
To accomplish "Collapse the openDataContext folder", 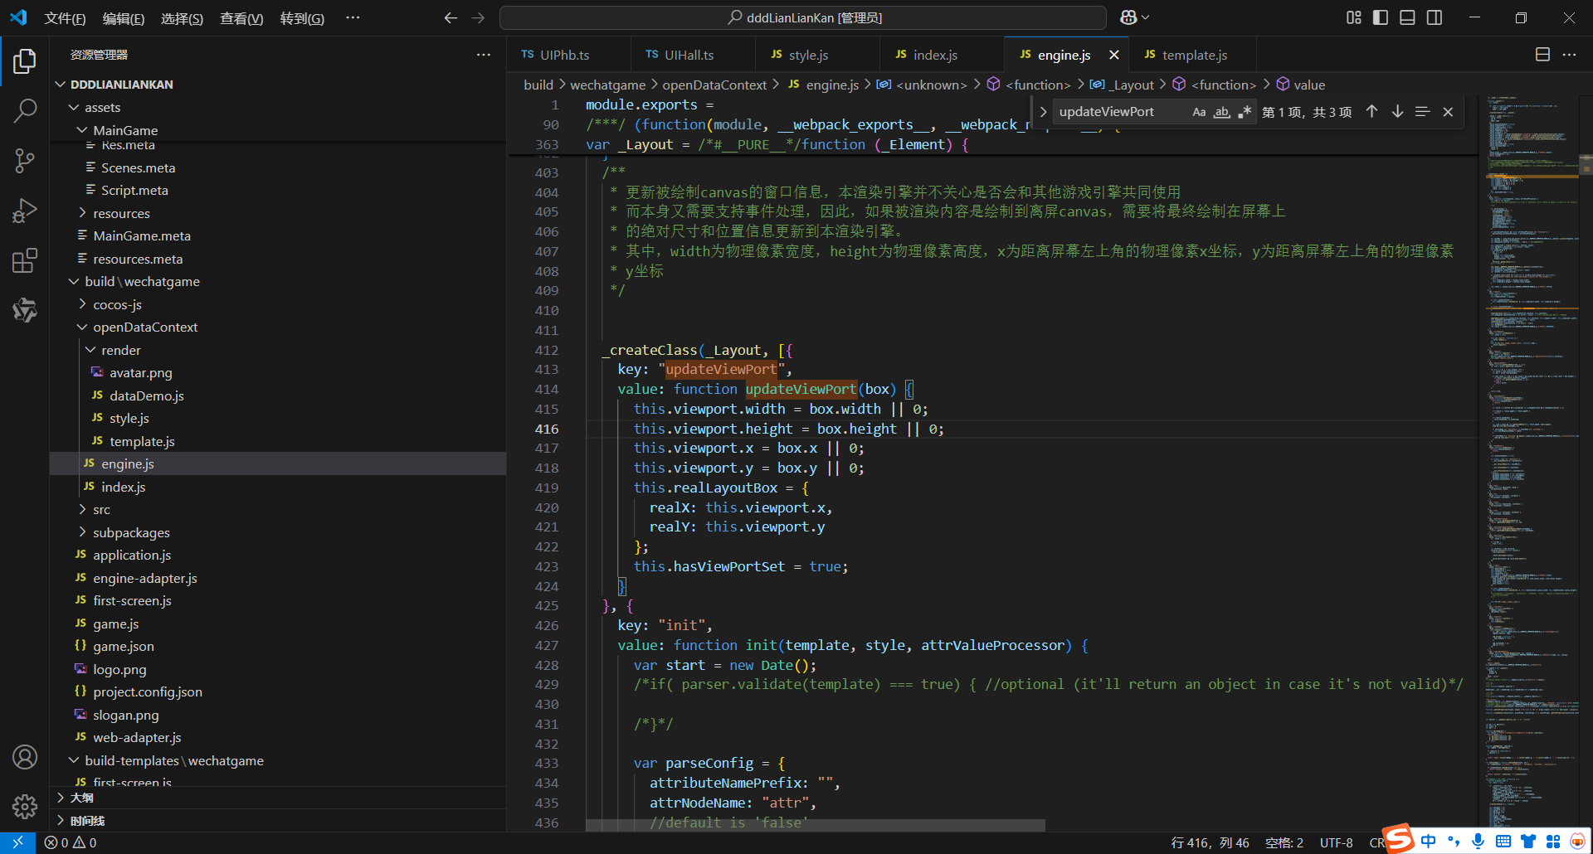I will pyautogui.click(x=144, y=327).
